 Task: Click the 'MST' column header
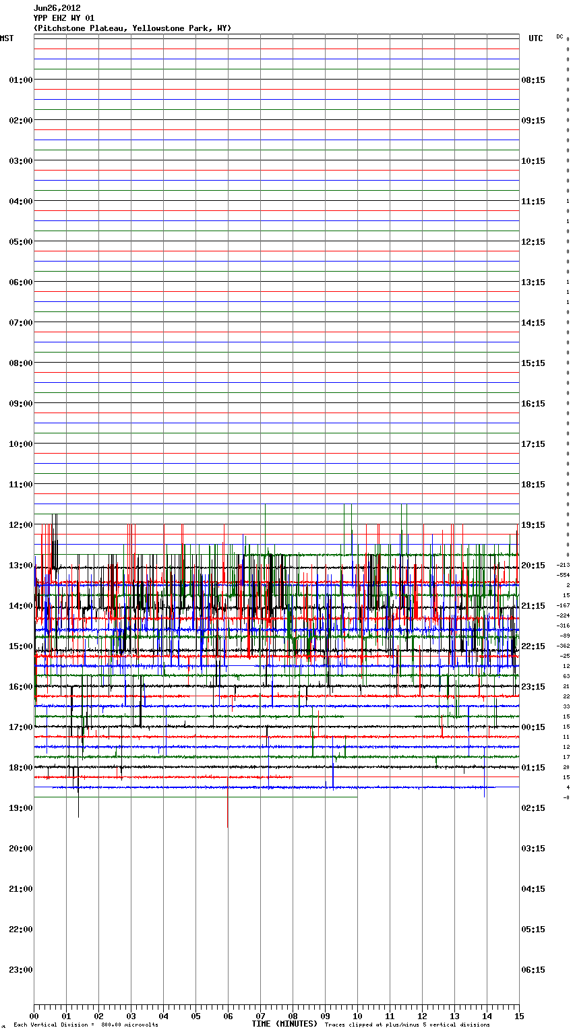click(7, 38)
